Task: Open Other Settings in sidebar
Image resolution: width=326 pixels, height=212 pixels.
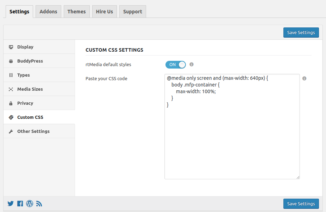Action: coord(33,131)
